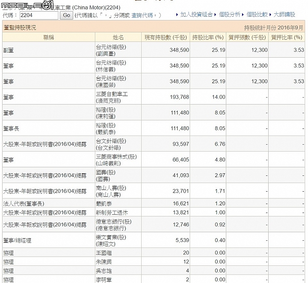Click name cell 吳志雄
308x283 pixels.
(118, 271)
